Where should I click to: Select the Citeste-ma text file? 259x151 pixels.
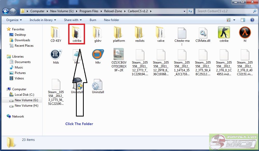(182, 33)
